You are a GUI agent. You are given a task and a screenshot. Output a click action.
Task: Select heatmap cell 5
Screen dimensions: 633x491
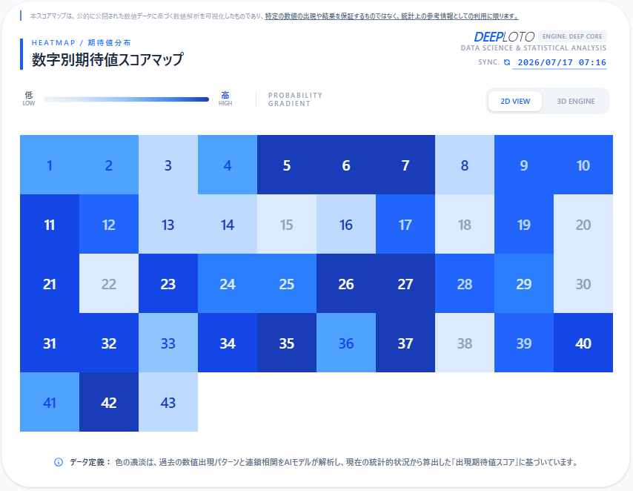287,165
